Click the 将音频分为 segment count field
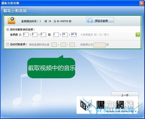The height and width of the screenshot is (119, 145). click(x=99, y=45)
